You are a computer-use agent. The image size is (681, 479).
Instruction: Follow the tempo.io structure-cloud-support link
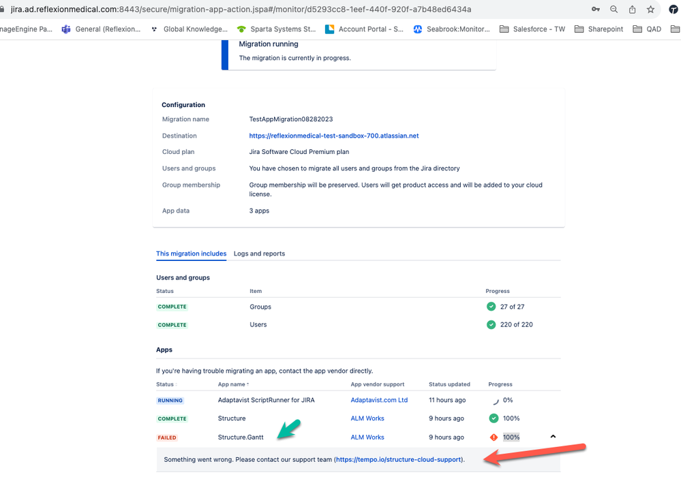point(398,459)
